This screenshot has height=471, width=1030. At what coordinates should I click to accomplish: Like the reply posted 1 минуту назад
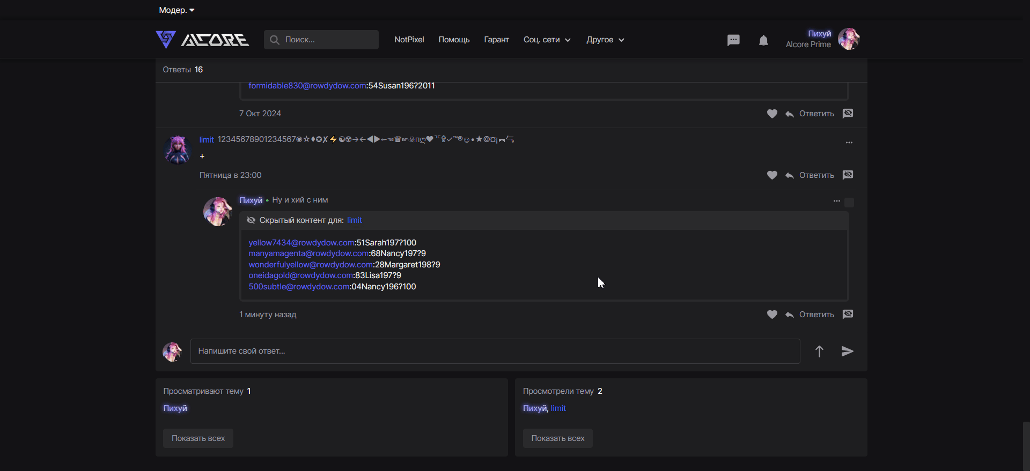772,315
